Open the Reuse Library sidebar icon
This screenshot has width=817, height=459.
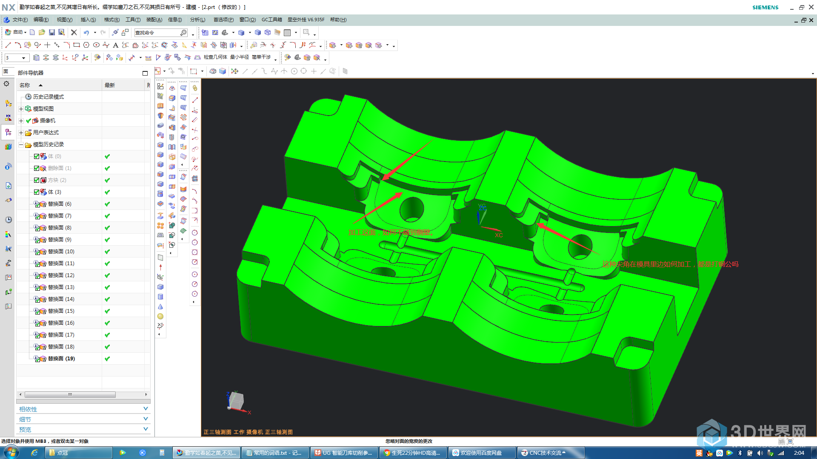(x=8, y=147)
